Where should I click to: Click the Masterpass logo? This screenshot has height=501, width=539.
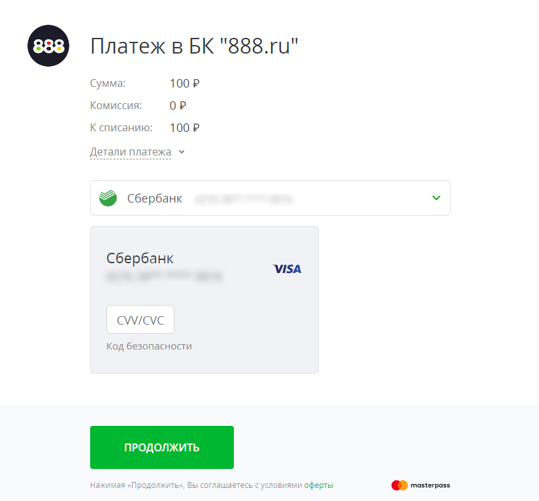coord(420,485)
